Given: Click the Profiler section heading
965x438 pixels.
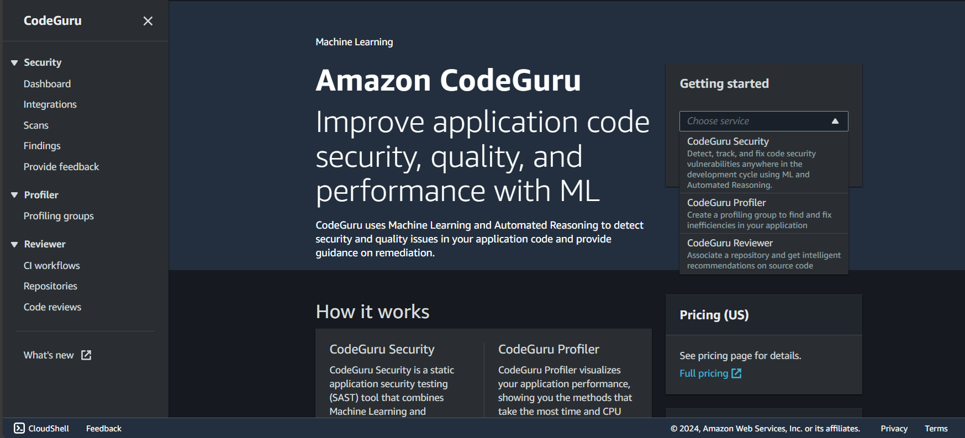Looking at the screenshot, I should [x=41, y=195].
